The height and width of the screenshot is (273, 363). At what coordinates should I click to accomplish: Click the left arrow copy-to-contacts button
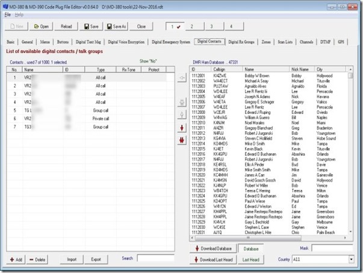[x=182, y=78]
